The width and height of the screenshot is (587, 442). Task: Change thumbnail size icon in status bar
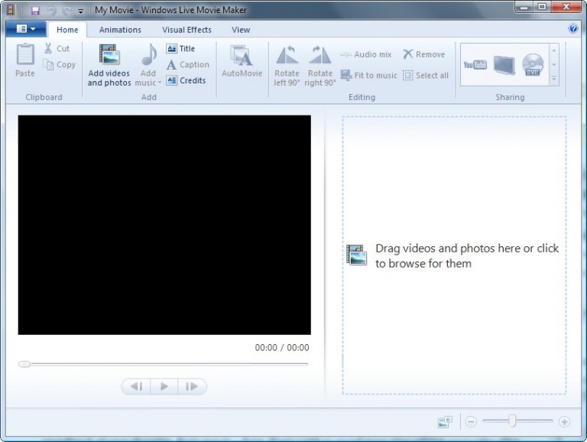tap(445, 422)
